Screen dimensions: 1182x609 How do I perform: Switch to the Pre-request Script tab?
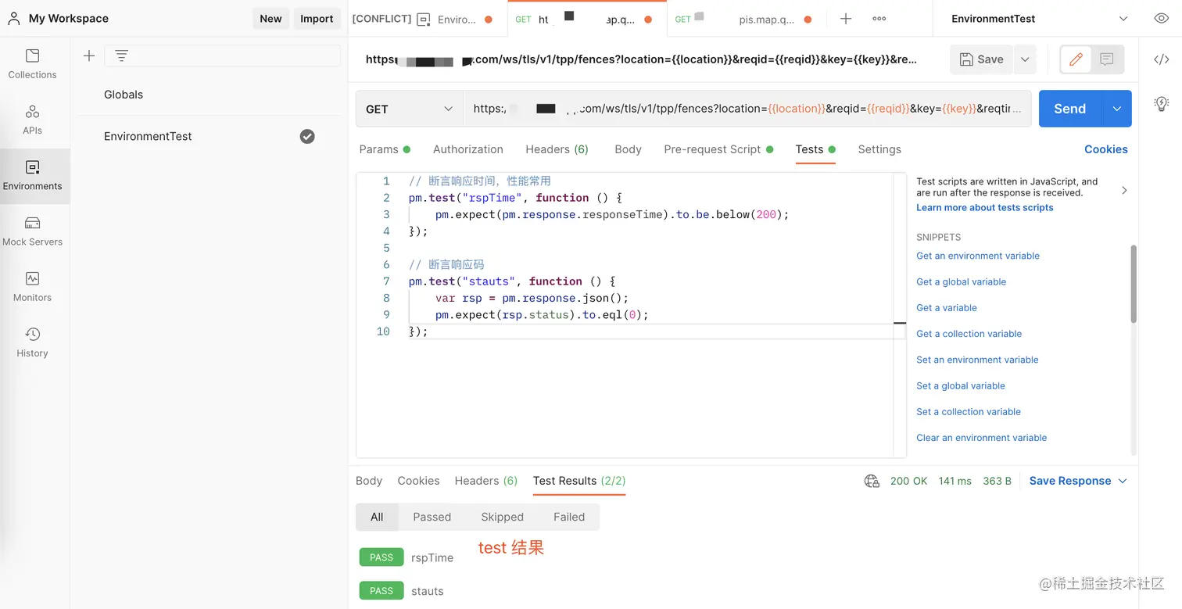coord(718,149)
